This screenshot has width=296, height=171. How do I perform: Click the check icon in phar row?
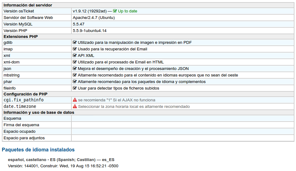click(x=75, y=82)
